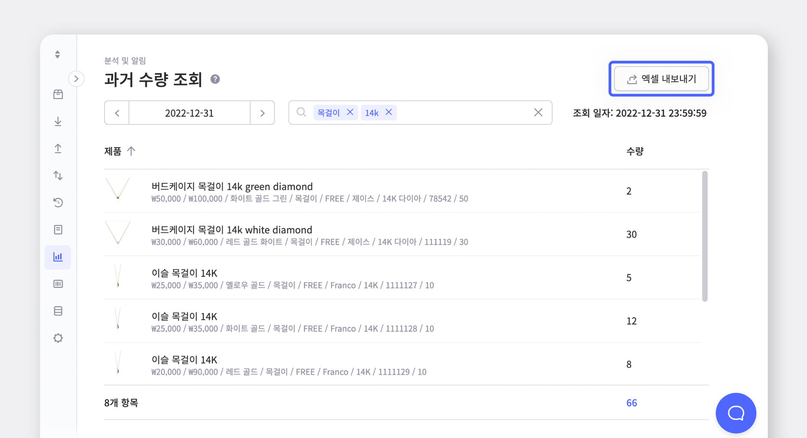Click the 조회 일자 timestamp text

tap(640, 113)
